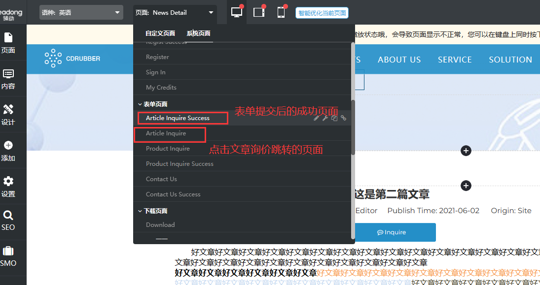
Task: Click copy icon for Article Inquire Success
Action: tap(334, 118)
